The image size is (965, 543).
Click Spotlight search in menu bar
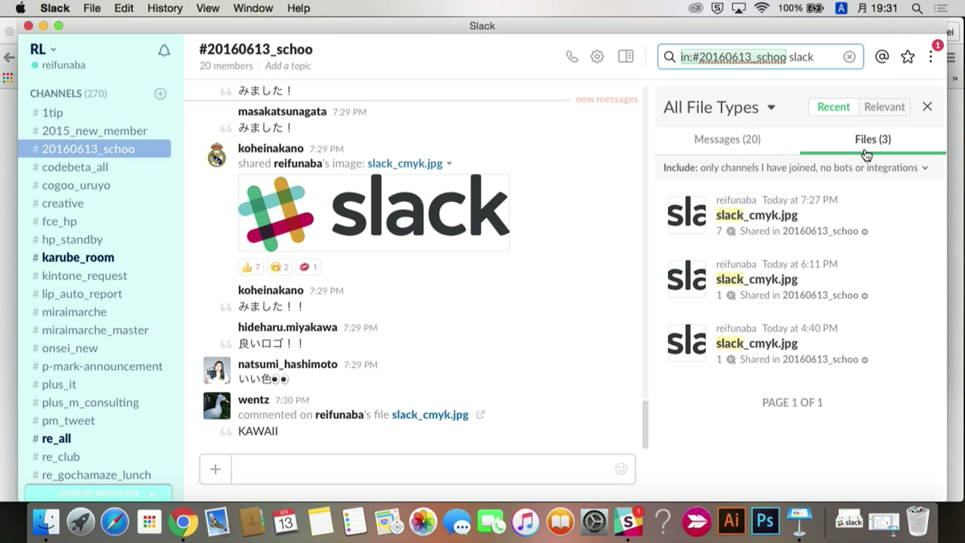918,8
